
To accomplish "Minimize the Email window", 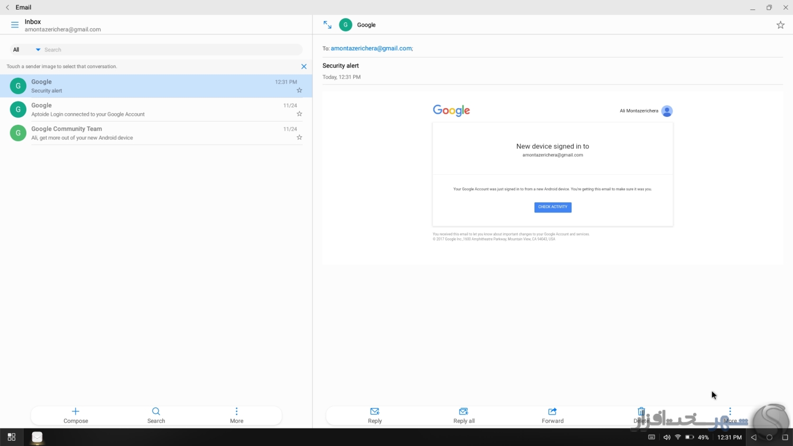I will pos(752,7).
